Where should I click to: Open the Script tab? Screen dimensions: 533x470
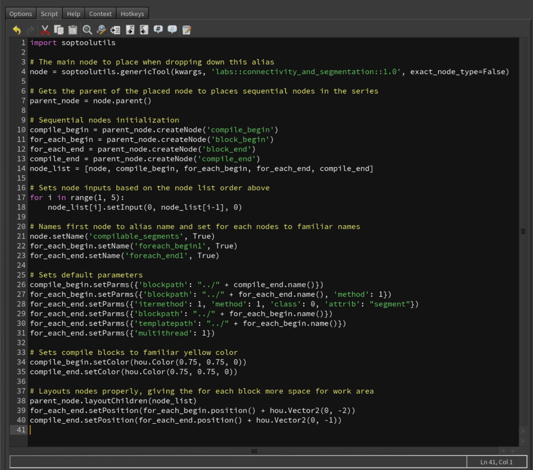[x=49, y=14]
